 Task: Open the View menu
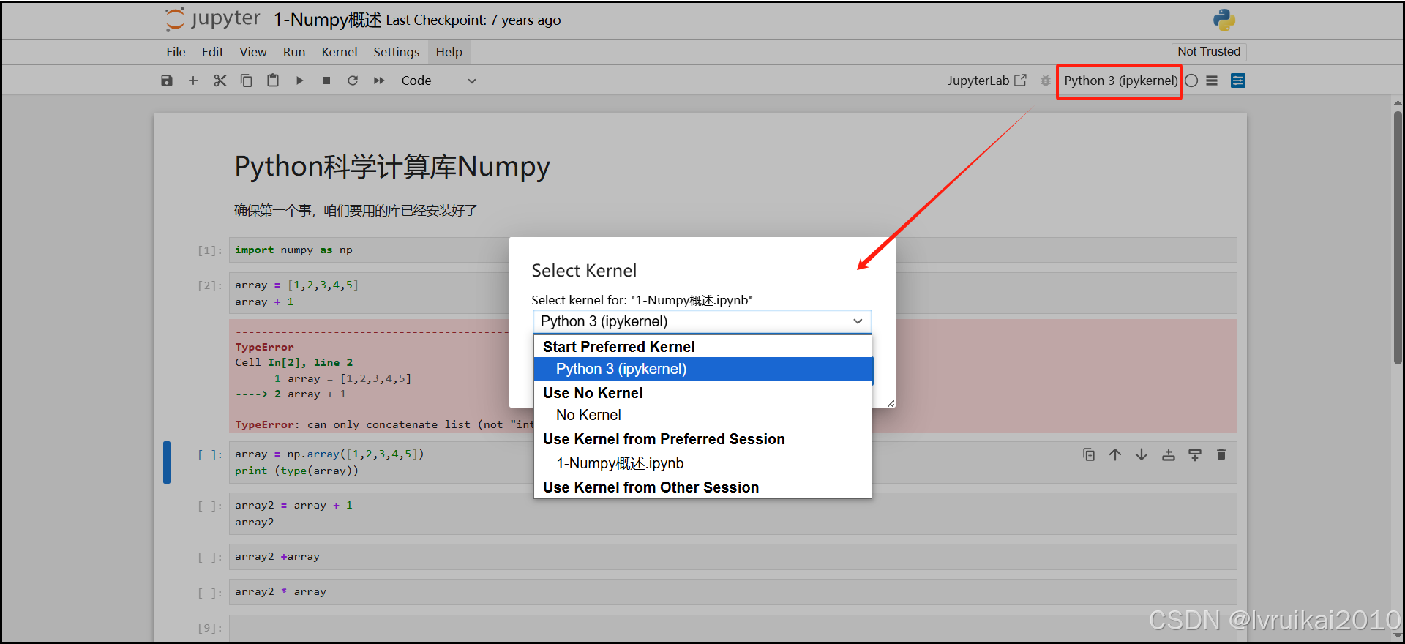coord(253,52)
